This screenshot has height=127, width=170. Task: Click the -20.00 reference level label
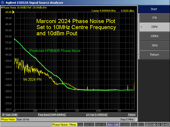tap(8, 12)
